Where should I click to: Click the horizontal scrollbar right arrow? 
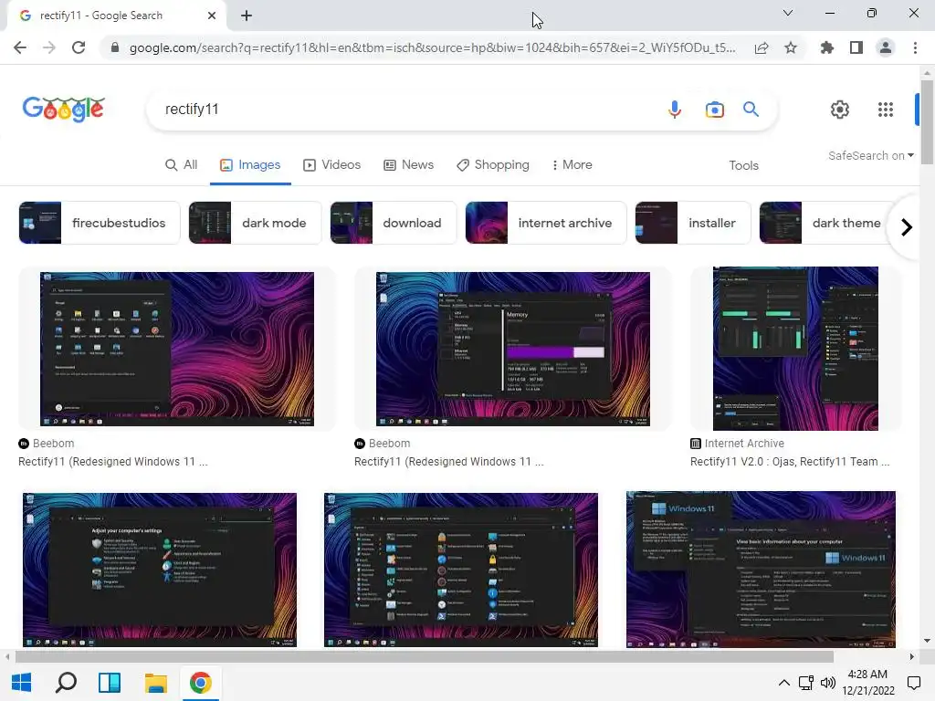(912, 657)
